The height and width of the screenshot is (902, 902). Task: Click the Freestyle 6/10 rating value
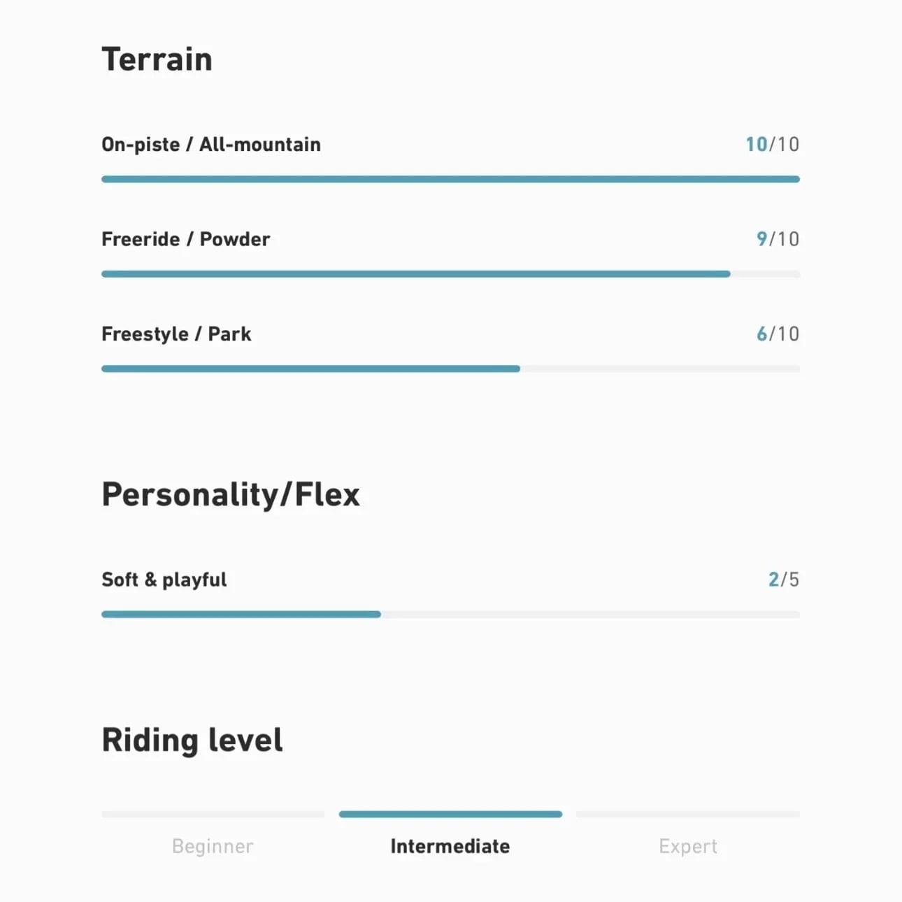[778, 334]
